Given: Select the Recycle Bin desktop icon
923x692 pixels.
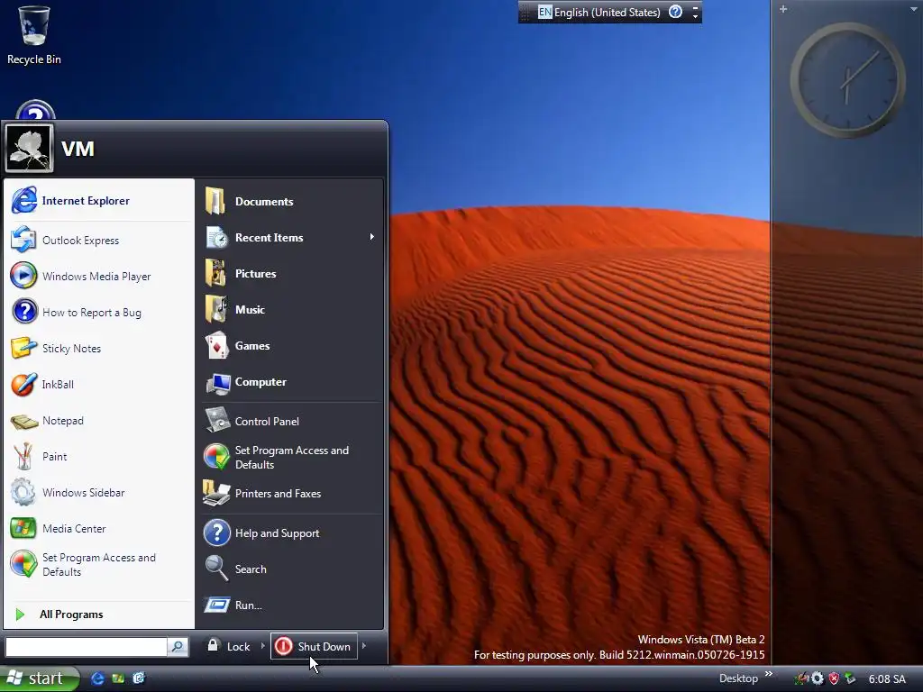Looking at the screenshot, I should pyautogui.click(x=33, y=35).
